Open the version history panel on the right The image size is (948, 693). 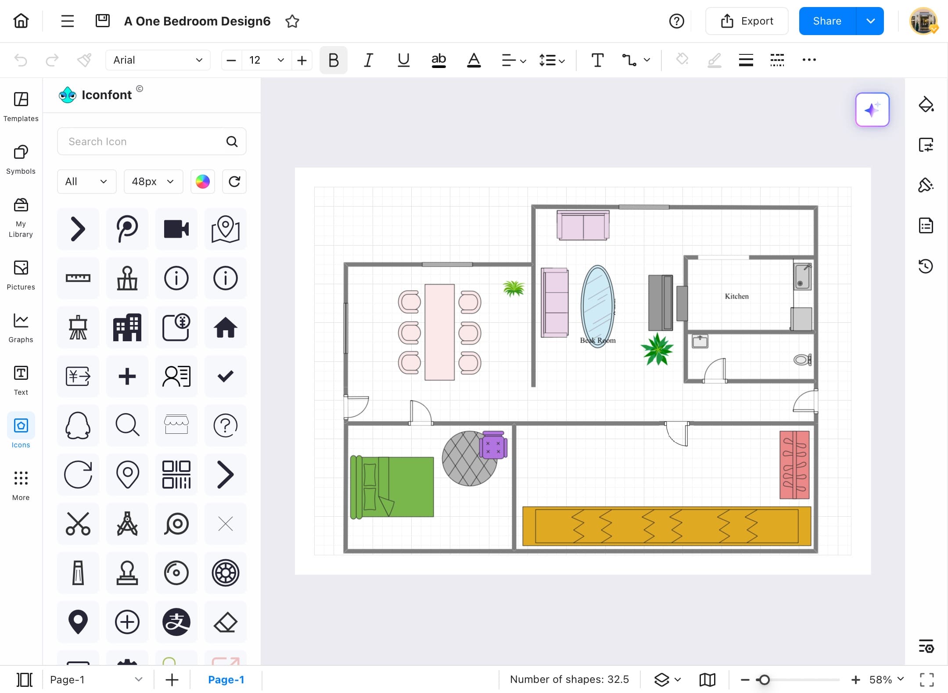tap(926, 266)
